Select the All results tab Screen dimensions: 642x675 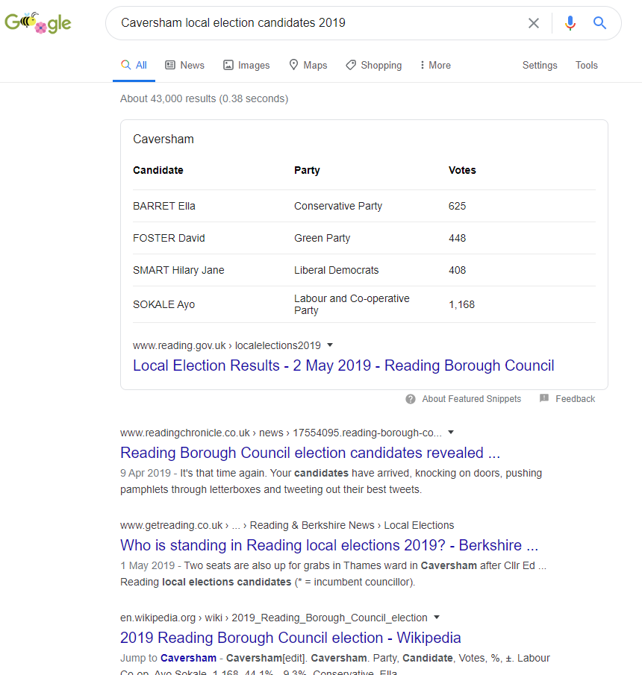(134, 65)
